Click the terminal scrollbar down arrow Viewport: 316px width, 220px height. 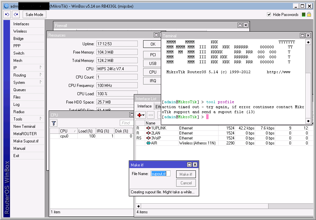tap(308, 121)
